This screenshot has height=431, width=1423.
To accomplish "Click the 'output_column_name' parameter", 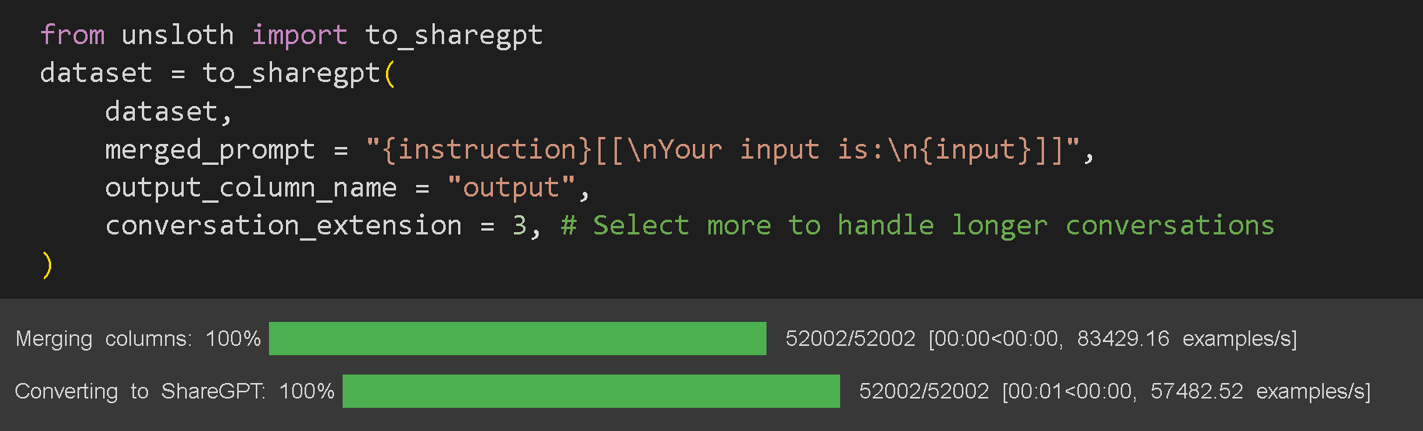I will [250, 187].
